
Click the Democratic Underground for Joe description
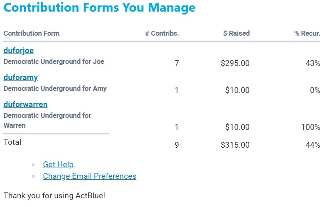tap(54, 62)
